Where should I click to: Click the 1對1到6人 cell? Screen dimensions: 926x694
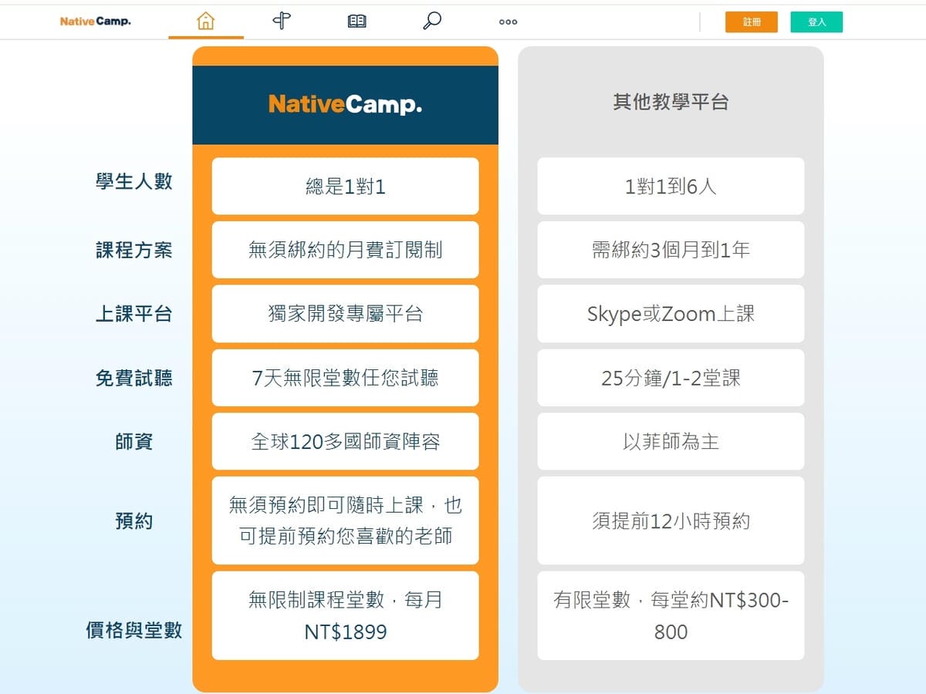point(671,186)
